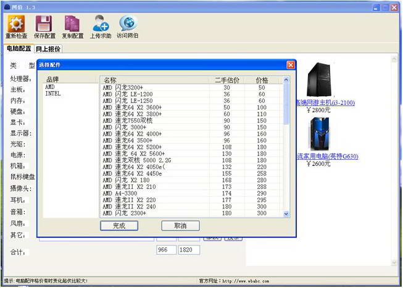Image resolution: width=403 pixels, height=288 pixels.
Task: Select row AMD 速龙64 X2 3800+
Action: 191,114
